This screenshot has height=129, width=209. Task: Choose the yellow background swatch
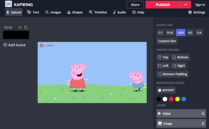(177, 99)
